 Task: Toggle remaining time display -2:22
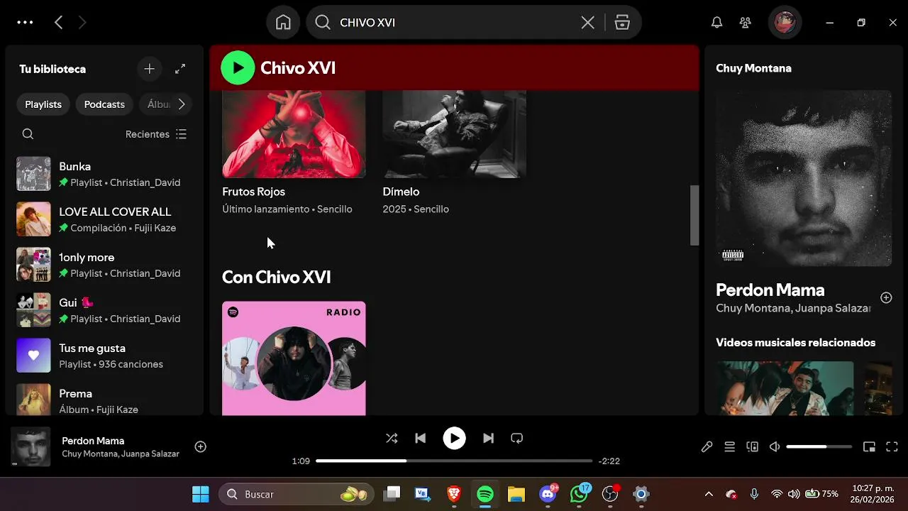coord(609,461)
